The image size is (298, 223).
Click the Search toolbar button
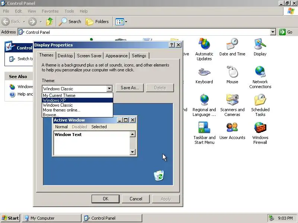pyautogui.click(x=70, y=22)
